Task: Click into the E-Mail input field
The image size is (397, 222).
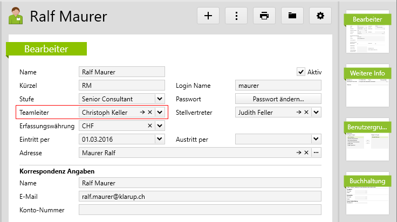Action: click(200, 196)
